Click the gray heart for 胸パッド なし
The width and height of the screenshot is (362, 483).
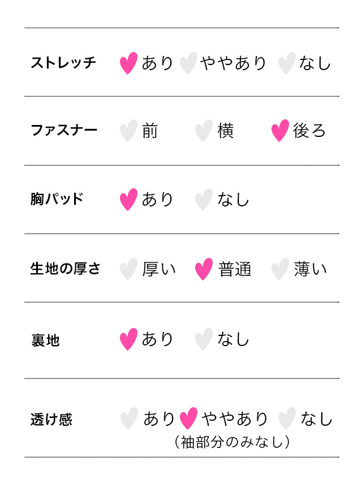tap(204, 199)
